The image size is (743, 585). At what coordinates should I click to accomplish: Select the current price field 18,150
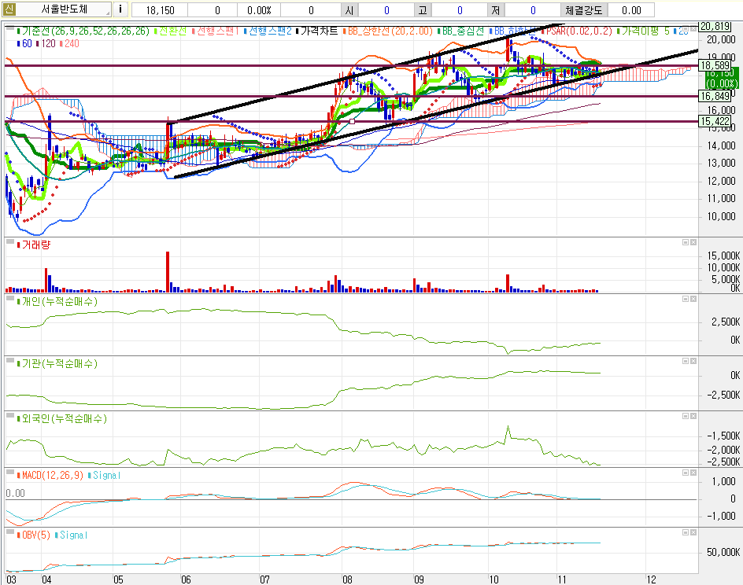click(x=160, y=10)
